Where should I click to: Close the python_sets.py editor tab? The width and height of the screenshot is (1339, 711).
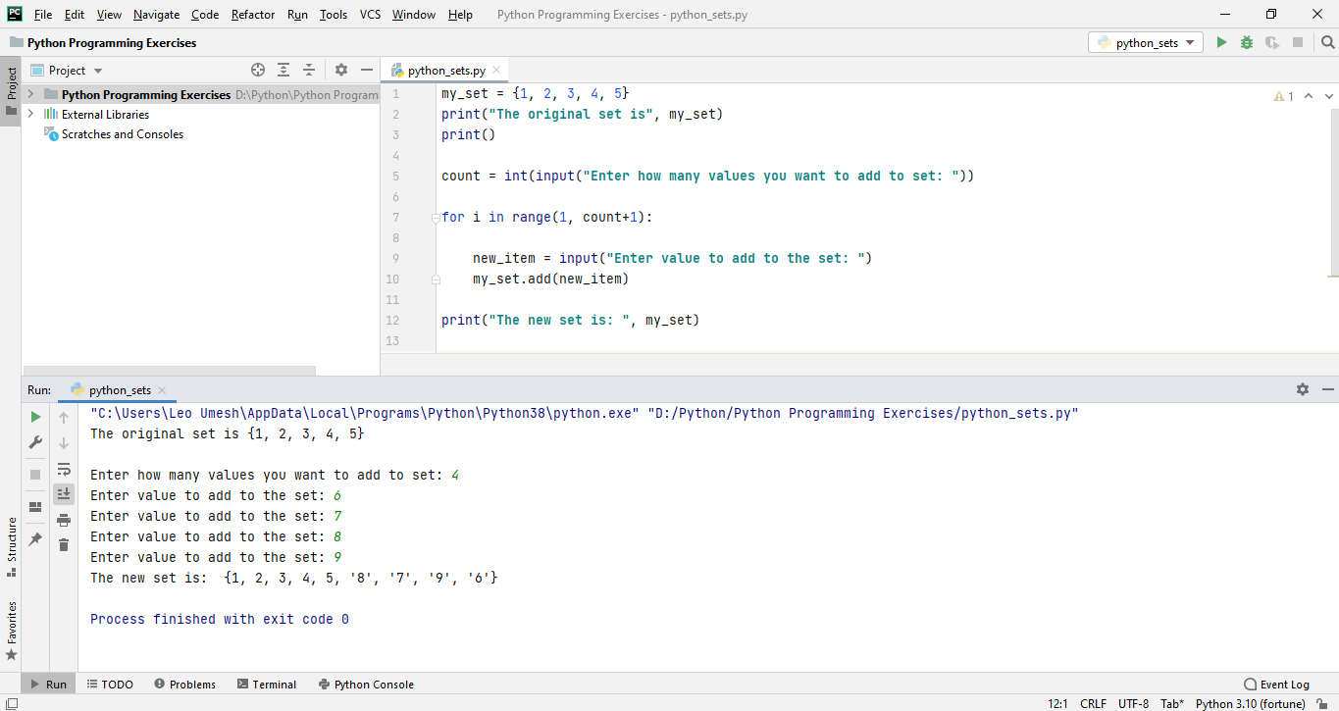[x=496, y=70]
